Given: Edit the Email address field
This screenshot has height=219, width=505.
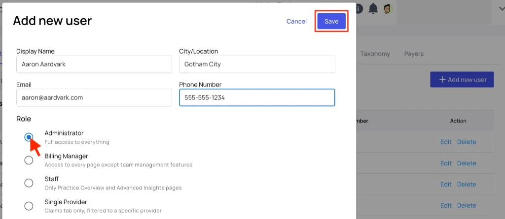Looking at the screenshot, I should pyautogui.click(x=94, y=98).
